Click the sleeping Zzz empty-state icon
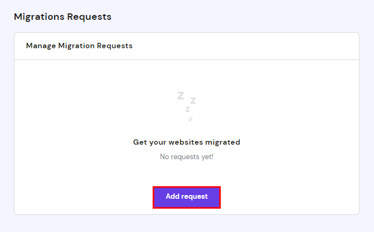374x232 pixels. [186, 106]
